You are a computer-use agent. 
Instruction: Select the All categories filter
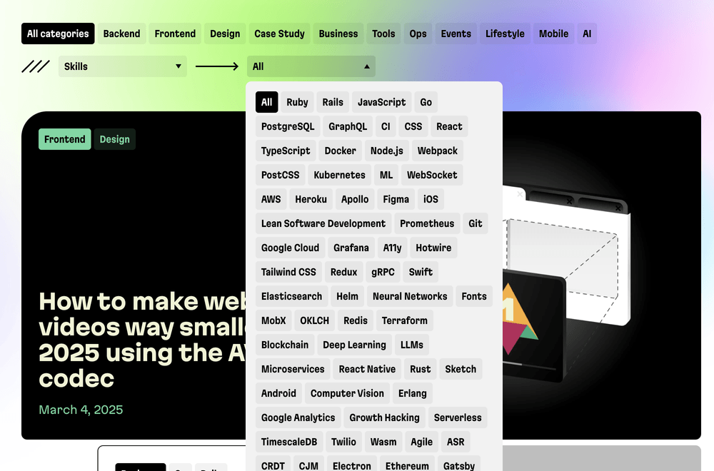(x=57, y=33)
